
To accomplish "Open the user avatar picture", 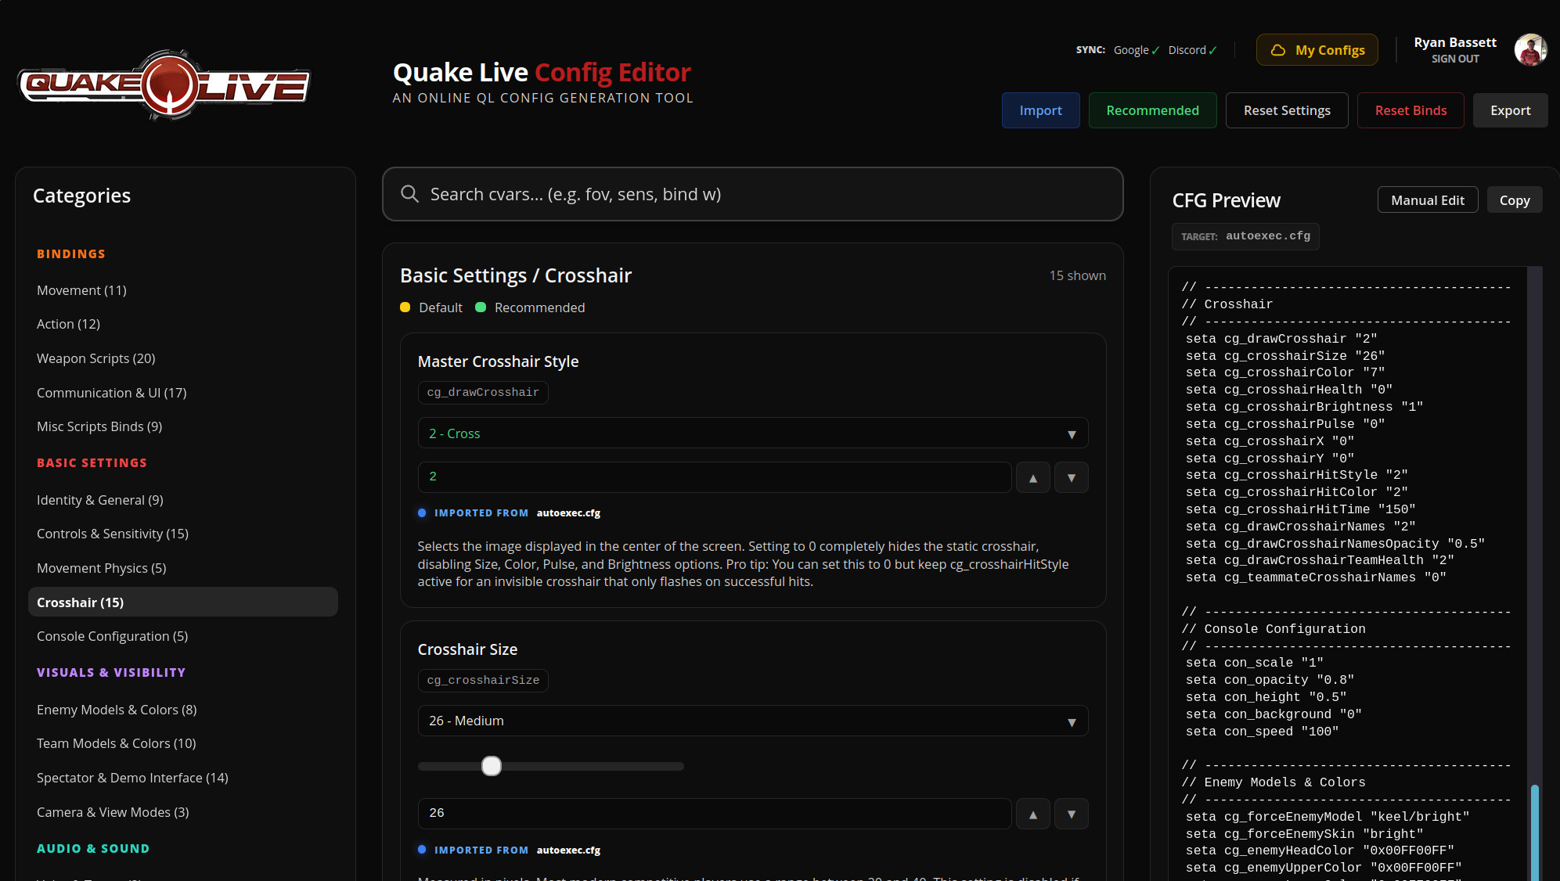I will [x=1530, y=49].
